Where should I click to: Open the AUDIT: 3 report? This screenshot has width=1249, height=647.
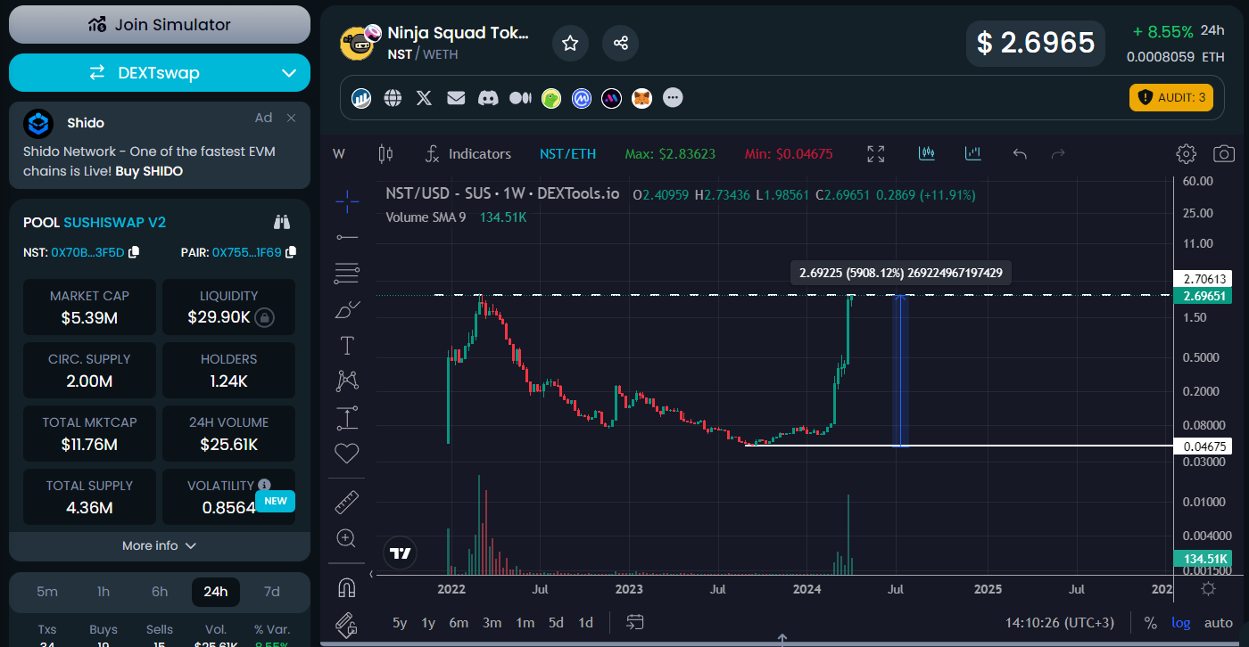(1171, 97)
